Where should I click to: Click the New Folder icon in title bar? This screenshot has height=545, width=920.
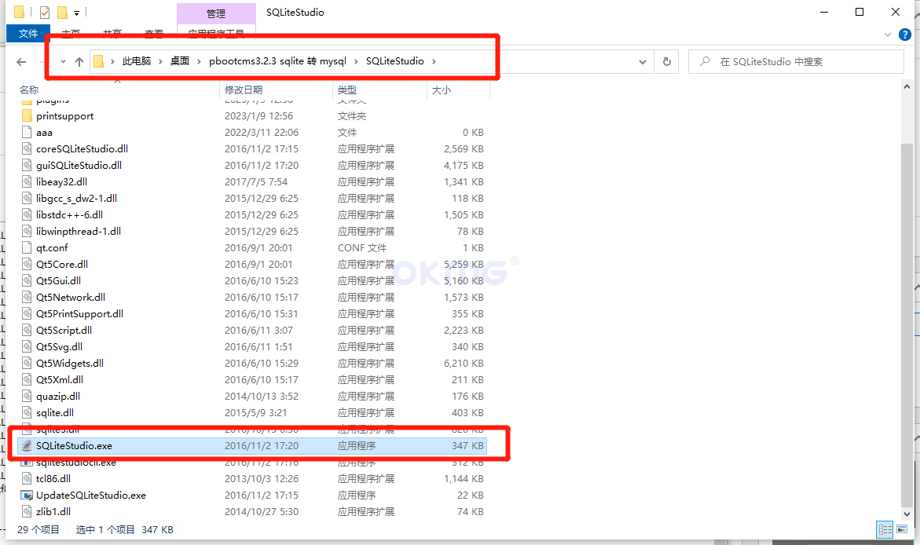tap(62, 12)
